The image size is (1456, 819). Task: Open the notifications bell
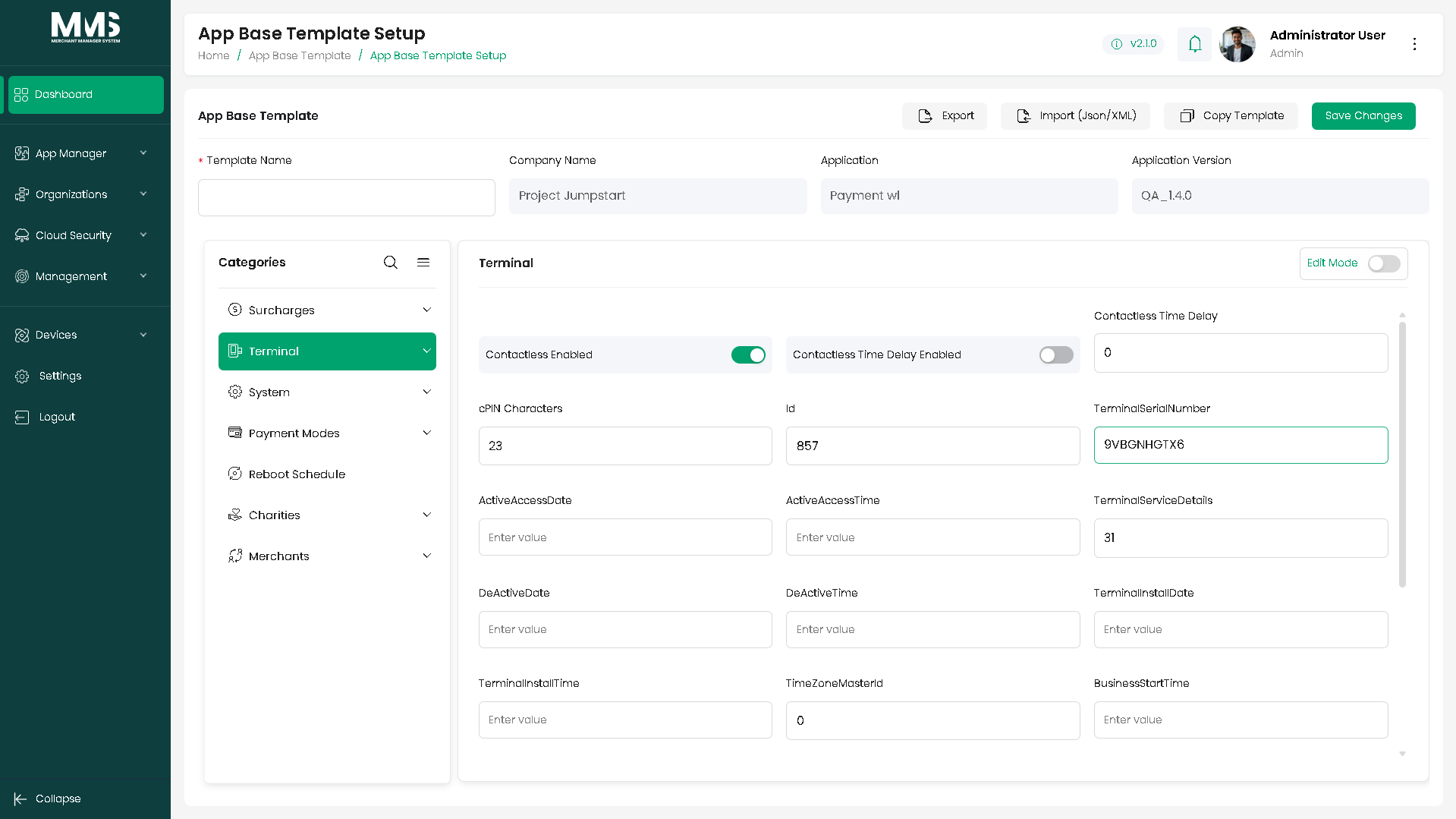[1195, 44]
